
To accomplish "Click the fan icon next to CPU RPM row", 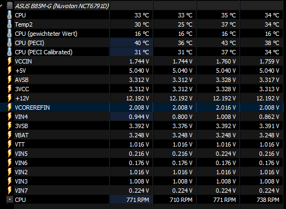I will (x=10, y=200).
